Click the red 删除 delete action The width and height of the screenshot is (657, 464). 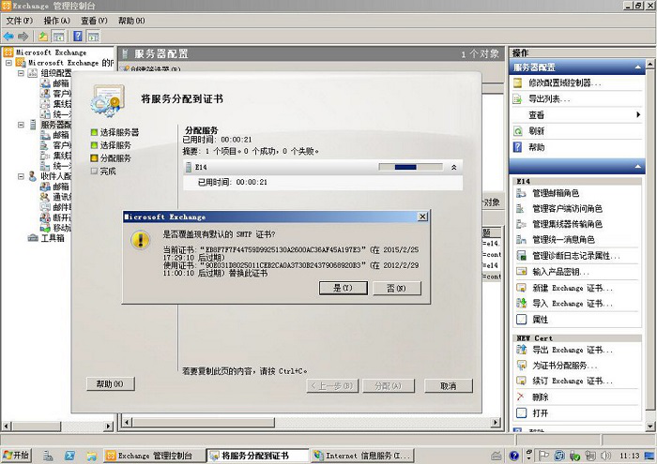540,397
